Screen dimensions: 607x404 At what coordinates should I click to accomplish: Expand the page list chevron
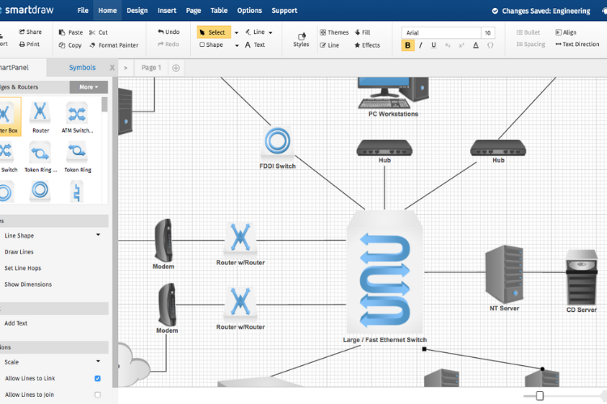[x=125, y=68]
